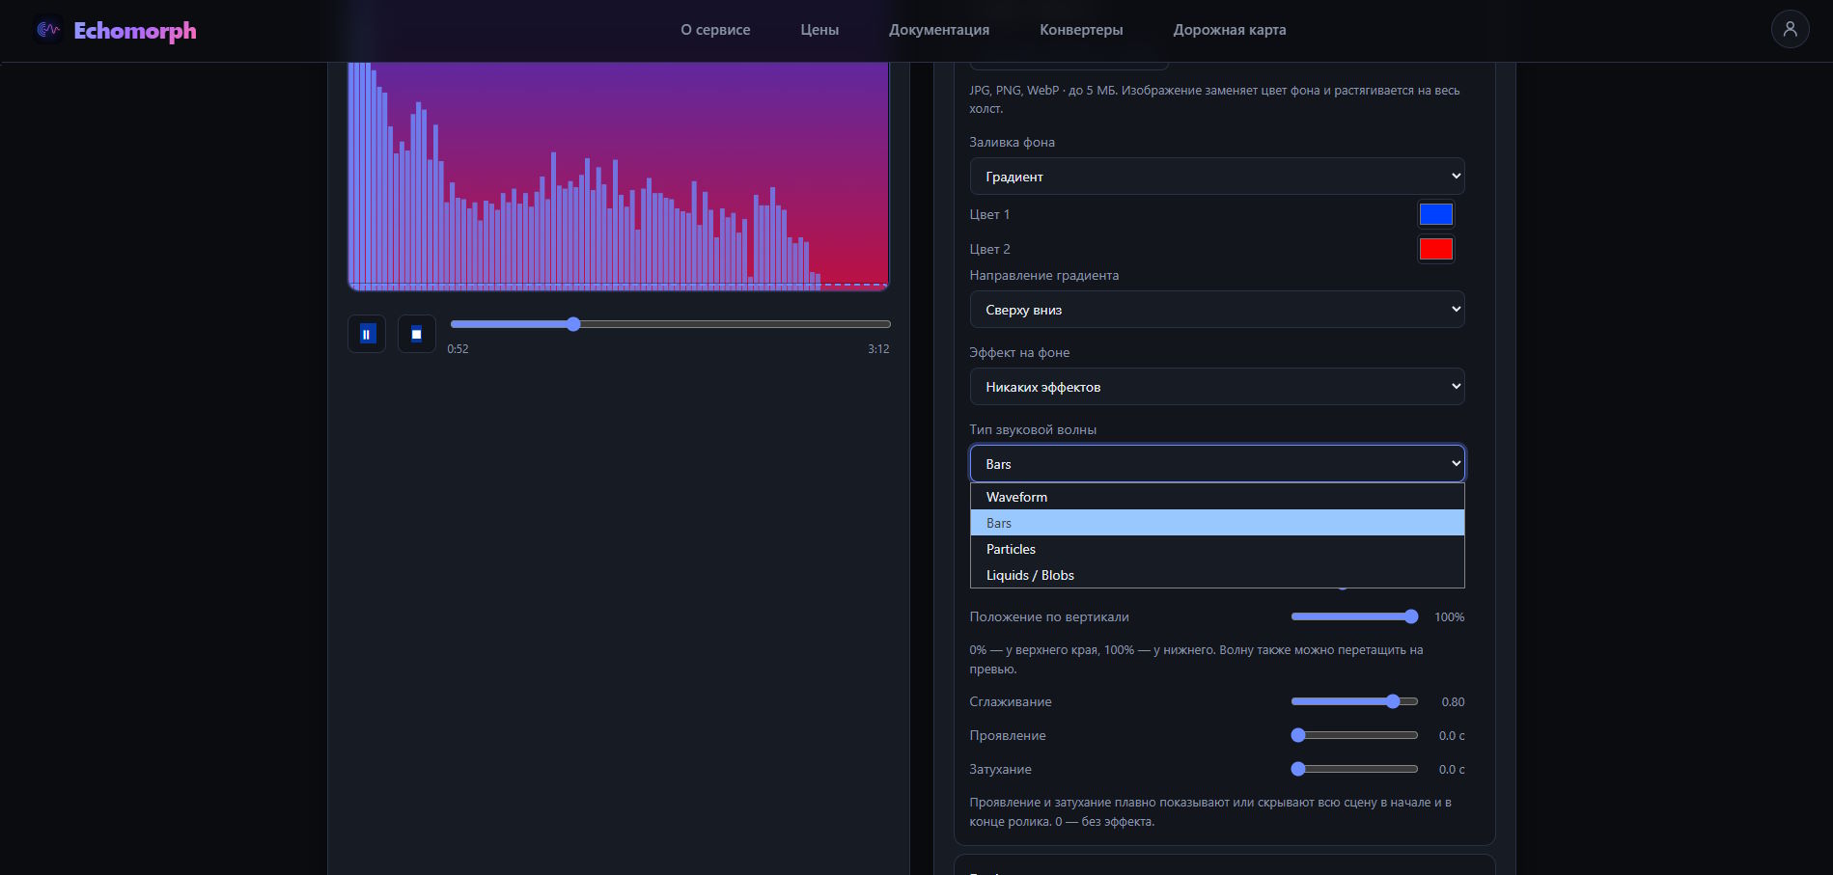The width and height of the screenshot is (1833, 875).
Task: Click the Заливка фона label
Action: click(1012, 142)
